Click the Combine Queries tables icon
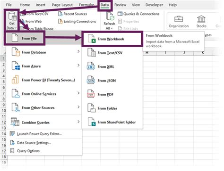Screen dimensions: 224x171 pyautogui.click(x=15, y=122)
